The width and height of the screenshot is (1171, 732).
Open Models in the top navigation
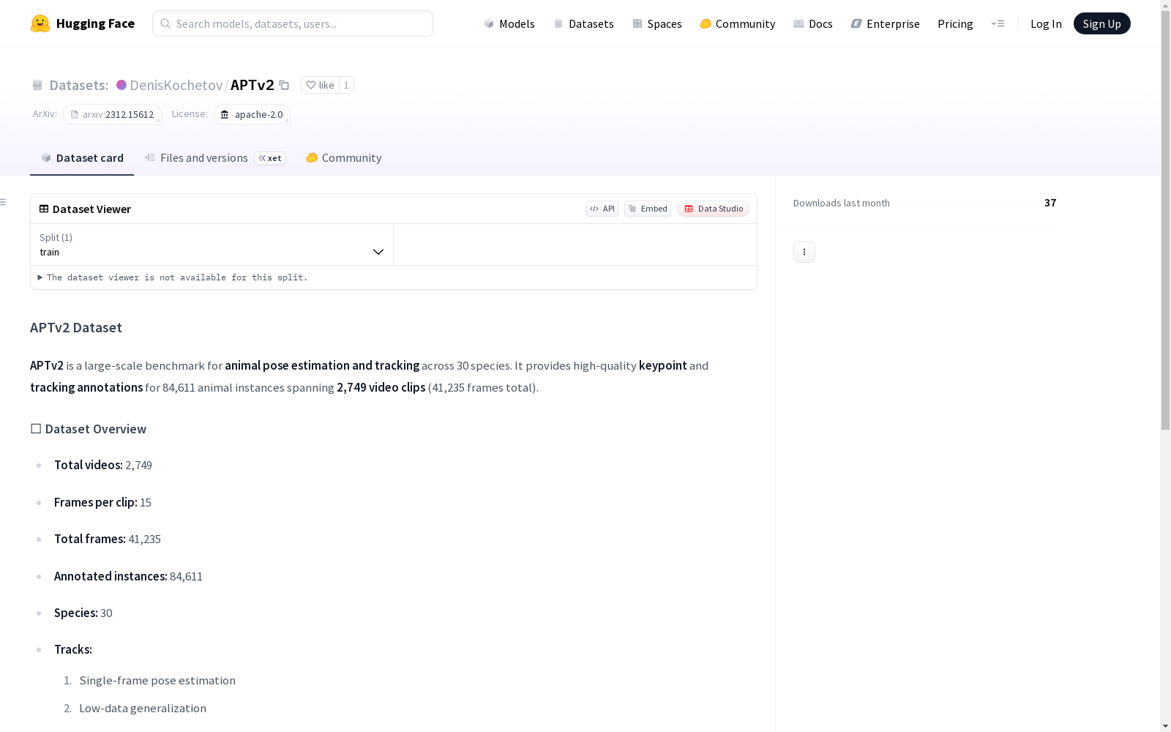pyautogui.click(x=509, y=23)
